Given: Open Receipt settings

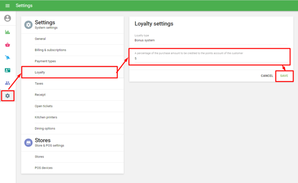Looking at the screenshot, I should pyautogui.click(x=40, y=95).
